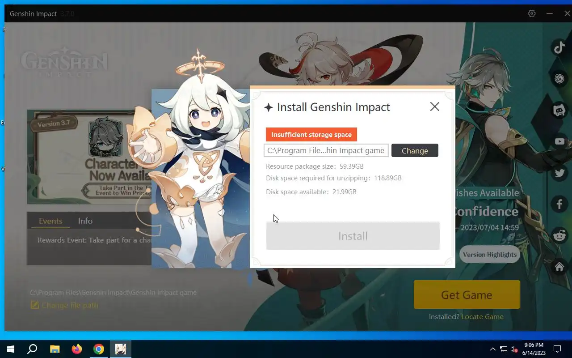Viewport: 572px width, 358px height.
Task: Select Genshin Impact launcher taskbar icon
Action: [x=121, y=349]
